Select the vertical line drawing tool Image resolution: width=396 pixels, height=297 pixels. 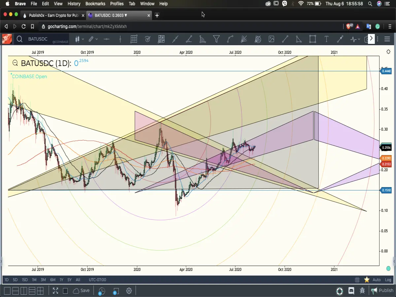pyautogui.click(x=120, y=39)
